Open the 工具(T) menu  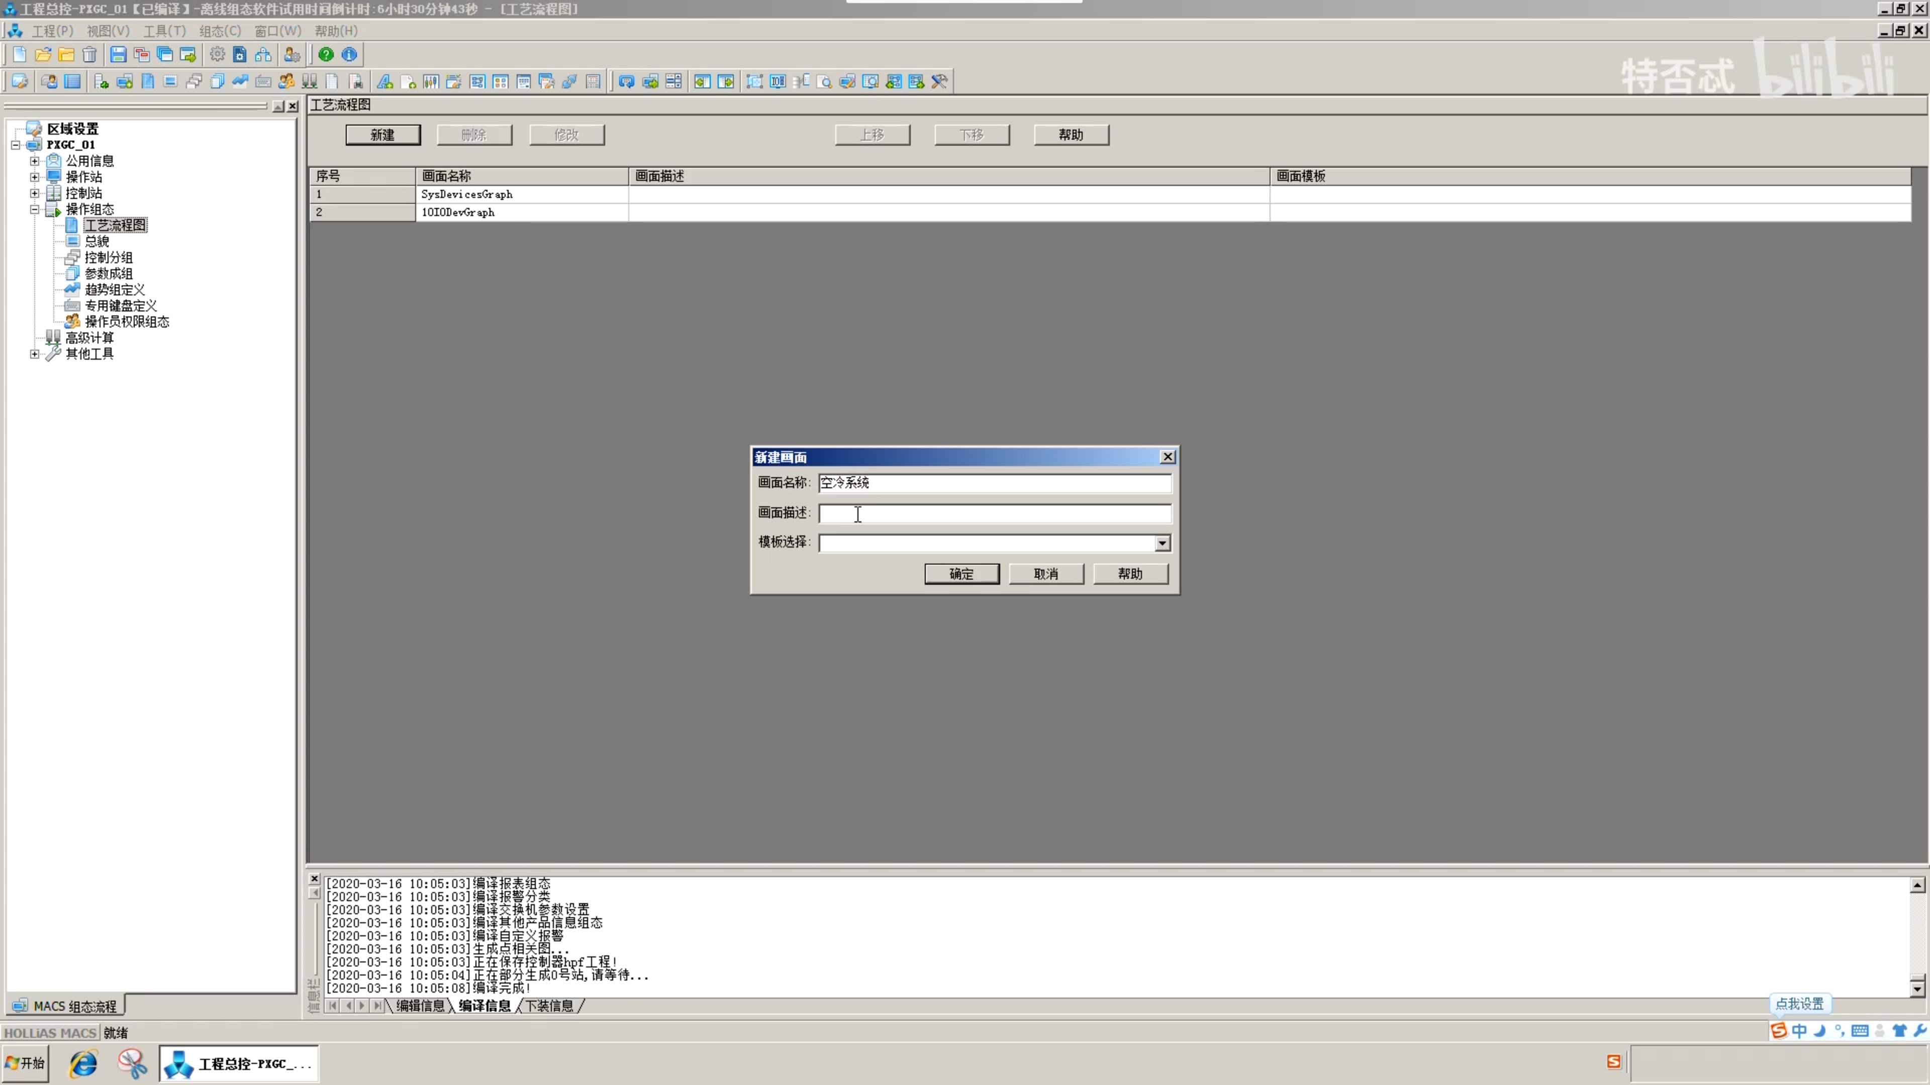point(164,31)
